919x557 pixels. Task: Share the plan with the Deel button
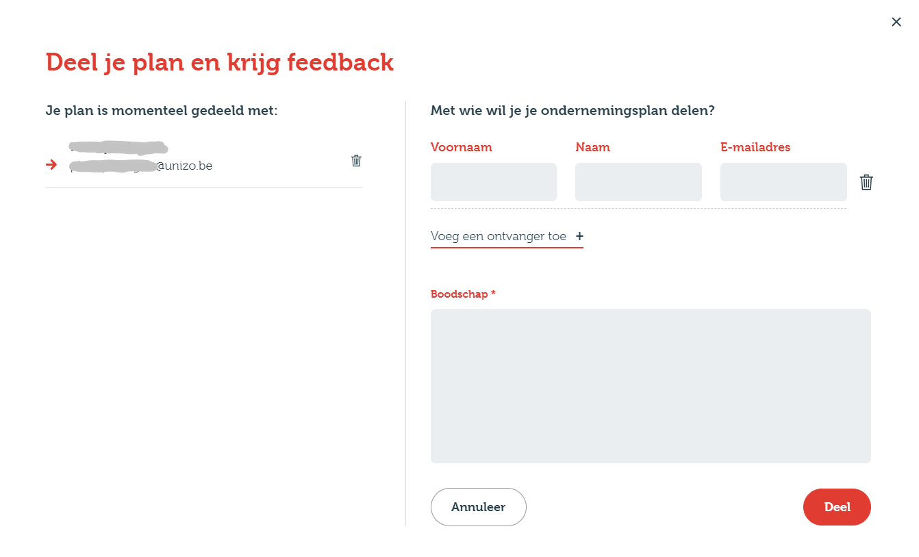coord(837,507)
